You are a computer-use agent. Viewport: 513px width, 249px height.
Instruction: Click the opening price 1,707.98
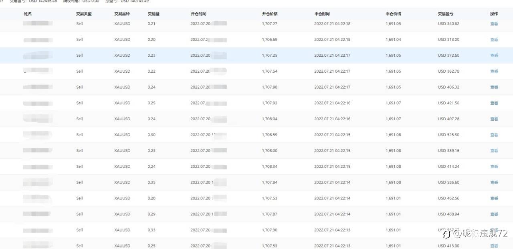269,87
